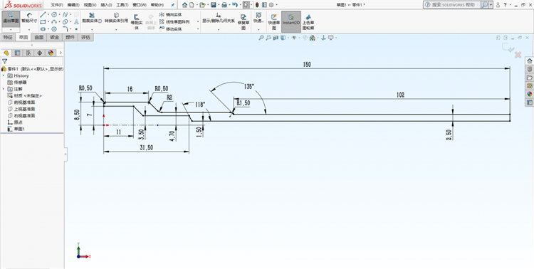
Task: Open the 工具(T) menu
Action: click(122, 5)
